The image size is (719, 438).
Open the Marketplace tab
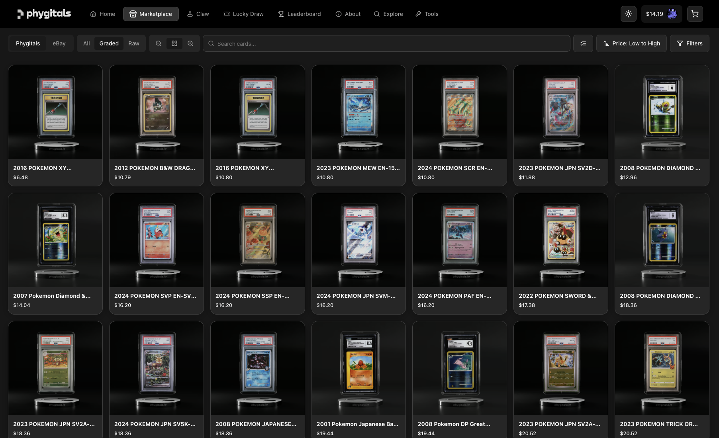pyautogui.click(x=151, y=14)
